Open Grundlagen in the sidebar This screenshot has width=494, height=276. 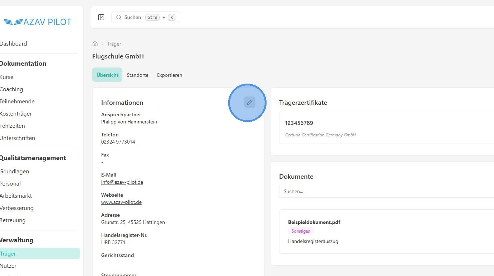(14, 172)
